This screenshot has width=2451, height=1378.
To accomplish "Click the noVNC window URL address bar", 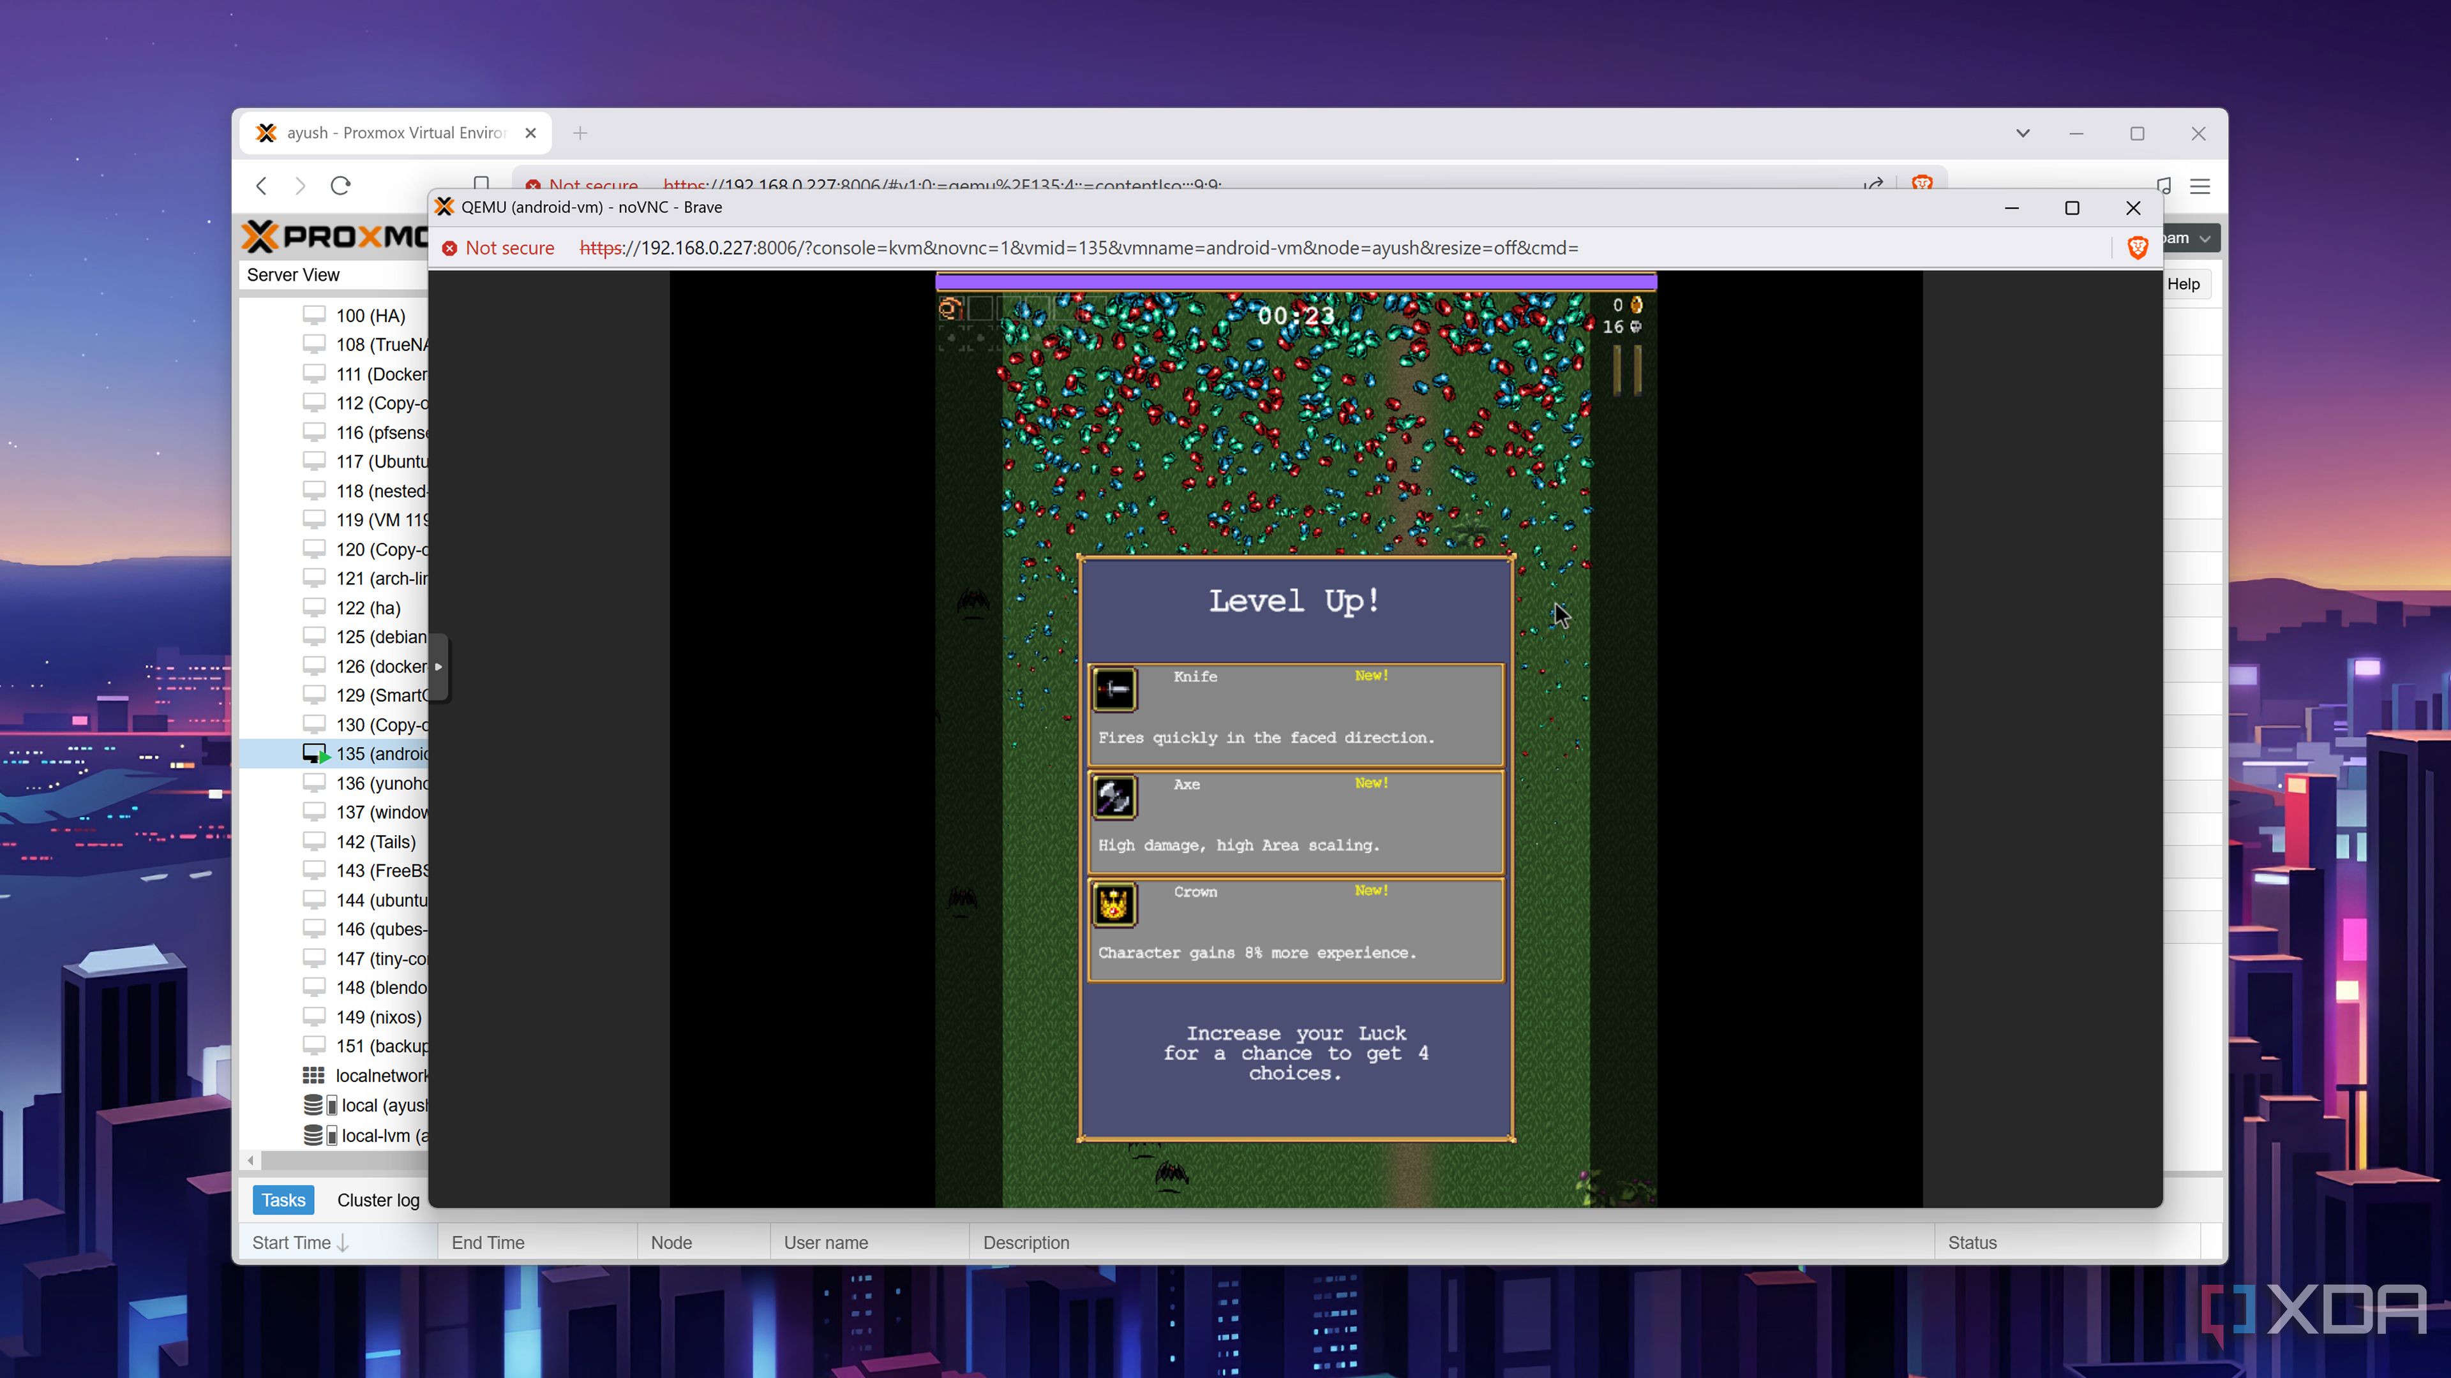I will [x=1079, y=248].
